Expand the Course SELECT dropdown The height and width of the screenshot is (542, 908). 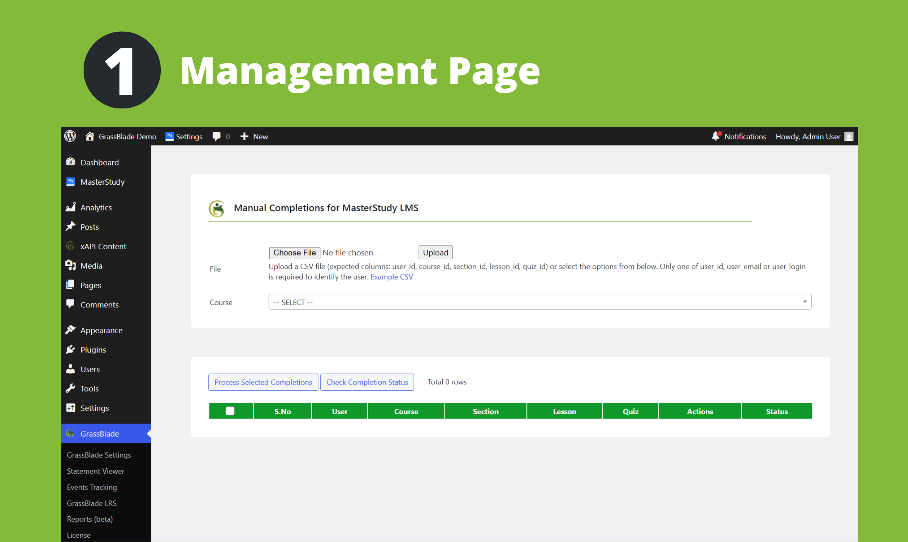click(540, 302)
